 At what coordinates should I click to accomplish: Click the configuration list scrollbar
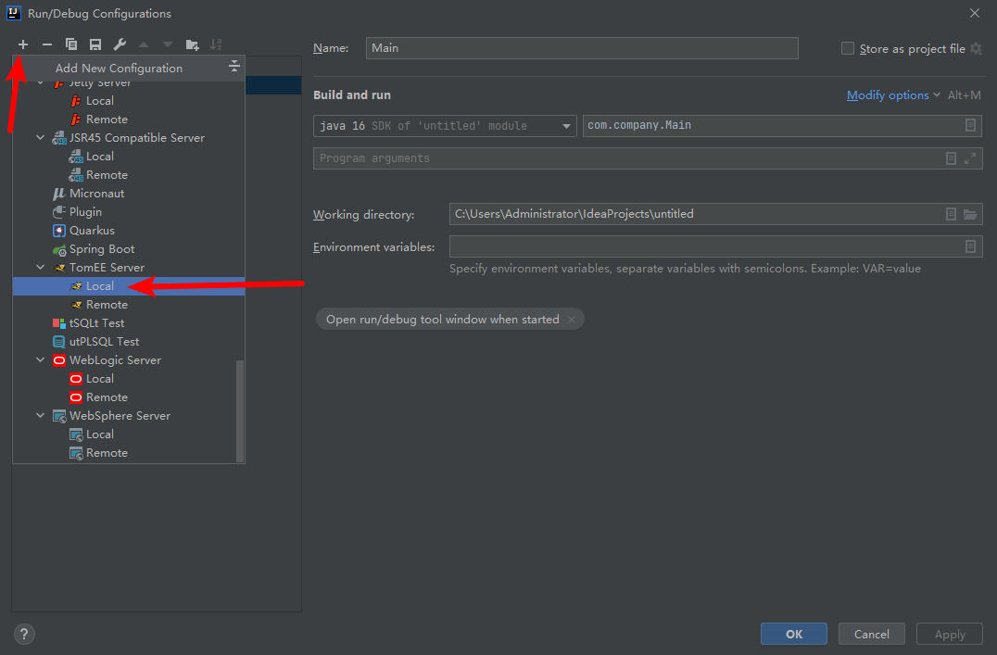(x=240, y=410)
